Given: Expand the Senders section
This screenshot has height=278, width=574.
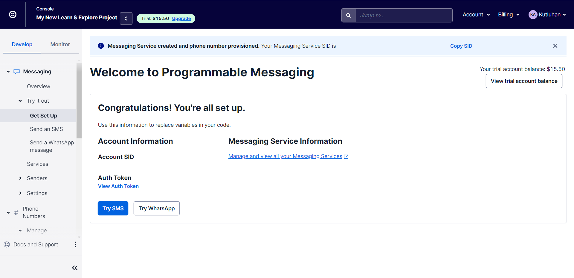Looking at the screenshot, I should 20,178.
